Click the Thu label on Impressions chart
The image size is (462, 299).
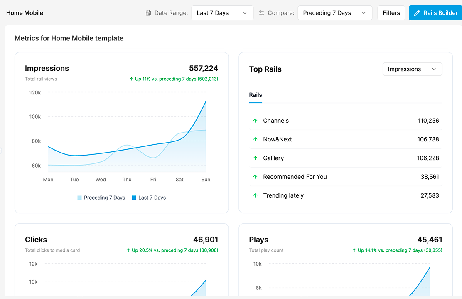(127, 180)
